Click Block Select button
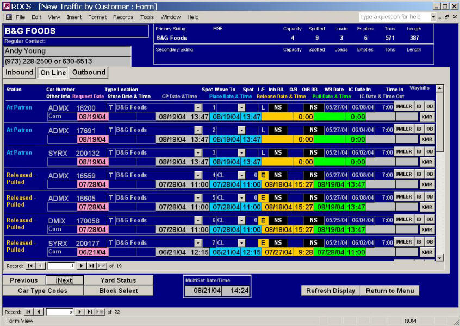The width and height of the screenshot is (460, 326). pos(118,291)
